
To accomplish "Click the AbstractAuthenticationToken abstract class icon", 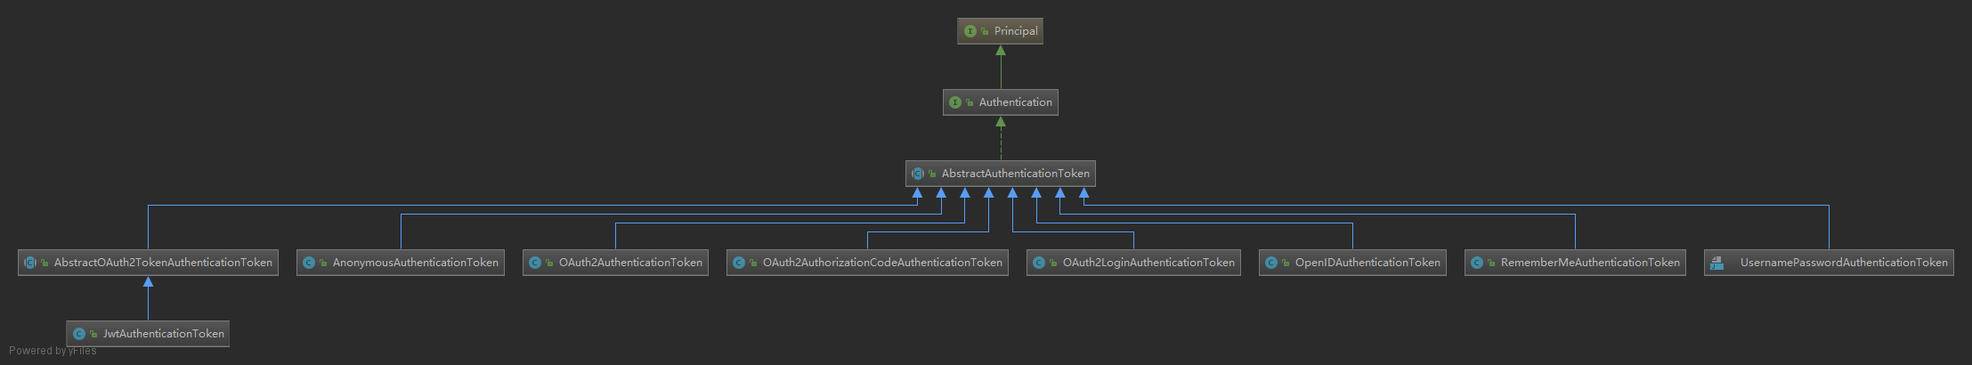I will [918, 174].
